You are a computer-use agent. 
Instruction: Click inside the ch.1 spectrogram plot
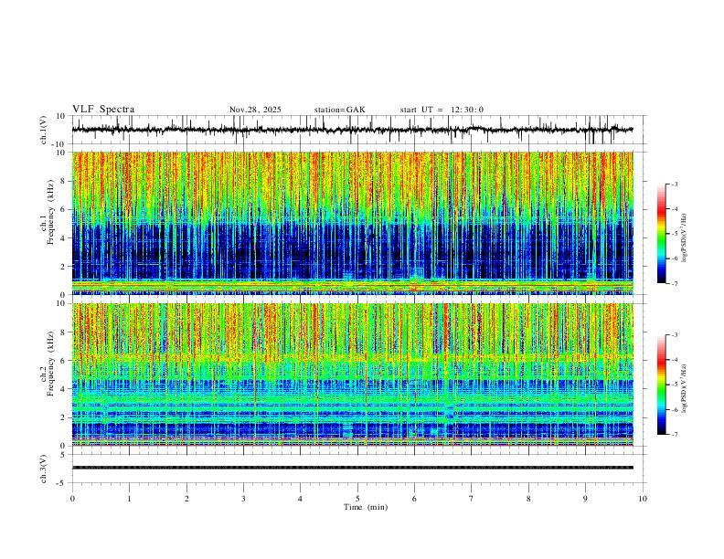[353, 223]
